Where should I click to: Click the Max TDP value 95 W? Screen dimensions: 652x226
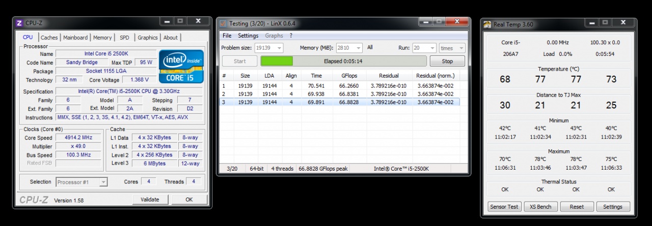(x=146, y=62)
